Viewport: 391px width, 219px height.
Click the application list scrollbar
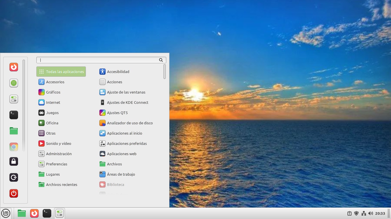coord(165,72)
